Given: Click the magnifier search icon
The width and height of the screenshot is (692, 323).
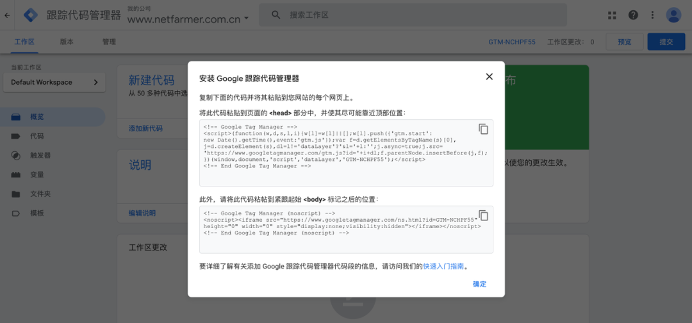Looking at the screenshot, I should click(x=276, y=15).
